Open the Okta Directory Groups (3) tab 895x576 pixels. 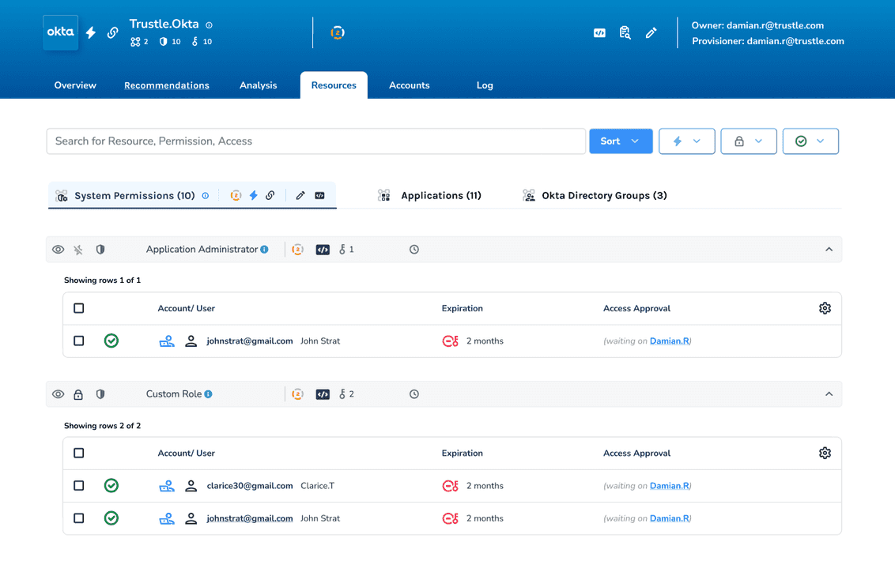point(595,196)
